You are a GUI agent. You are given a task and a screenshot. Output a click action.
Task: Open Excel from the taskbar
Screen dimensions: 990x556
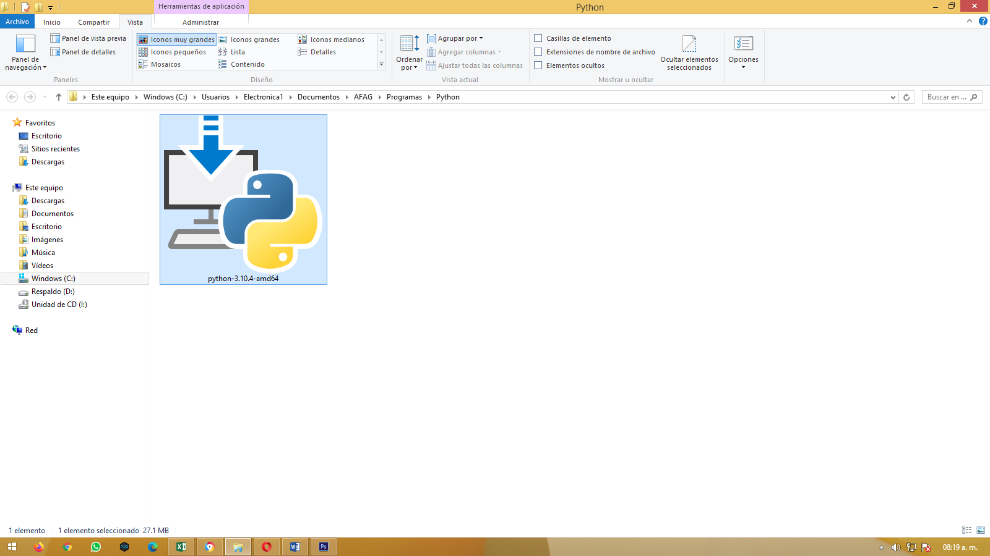pos(181,547)
